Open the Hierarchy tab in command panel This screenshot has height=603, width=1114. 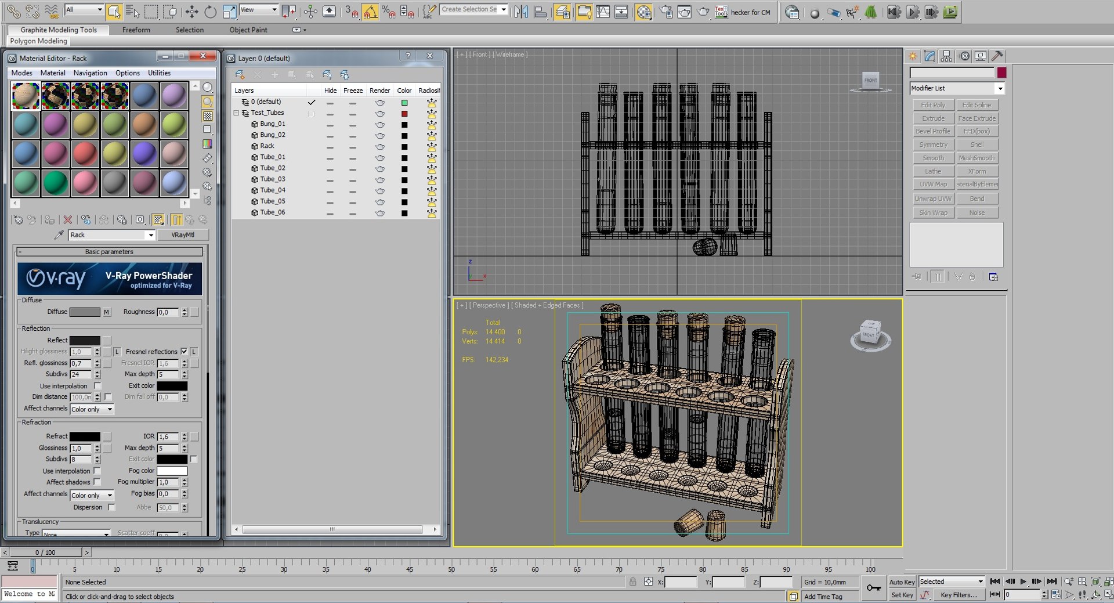947,56
